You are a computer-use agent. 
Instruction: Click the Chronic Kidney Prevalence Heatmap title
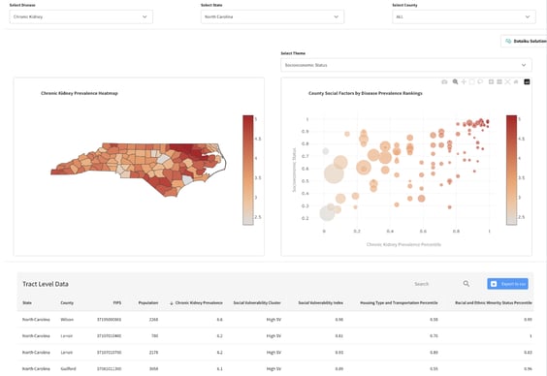pyautogui.click(x=80, y=93)
